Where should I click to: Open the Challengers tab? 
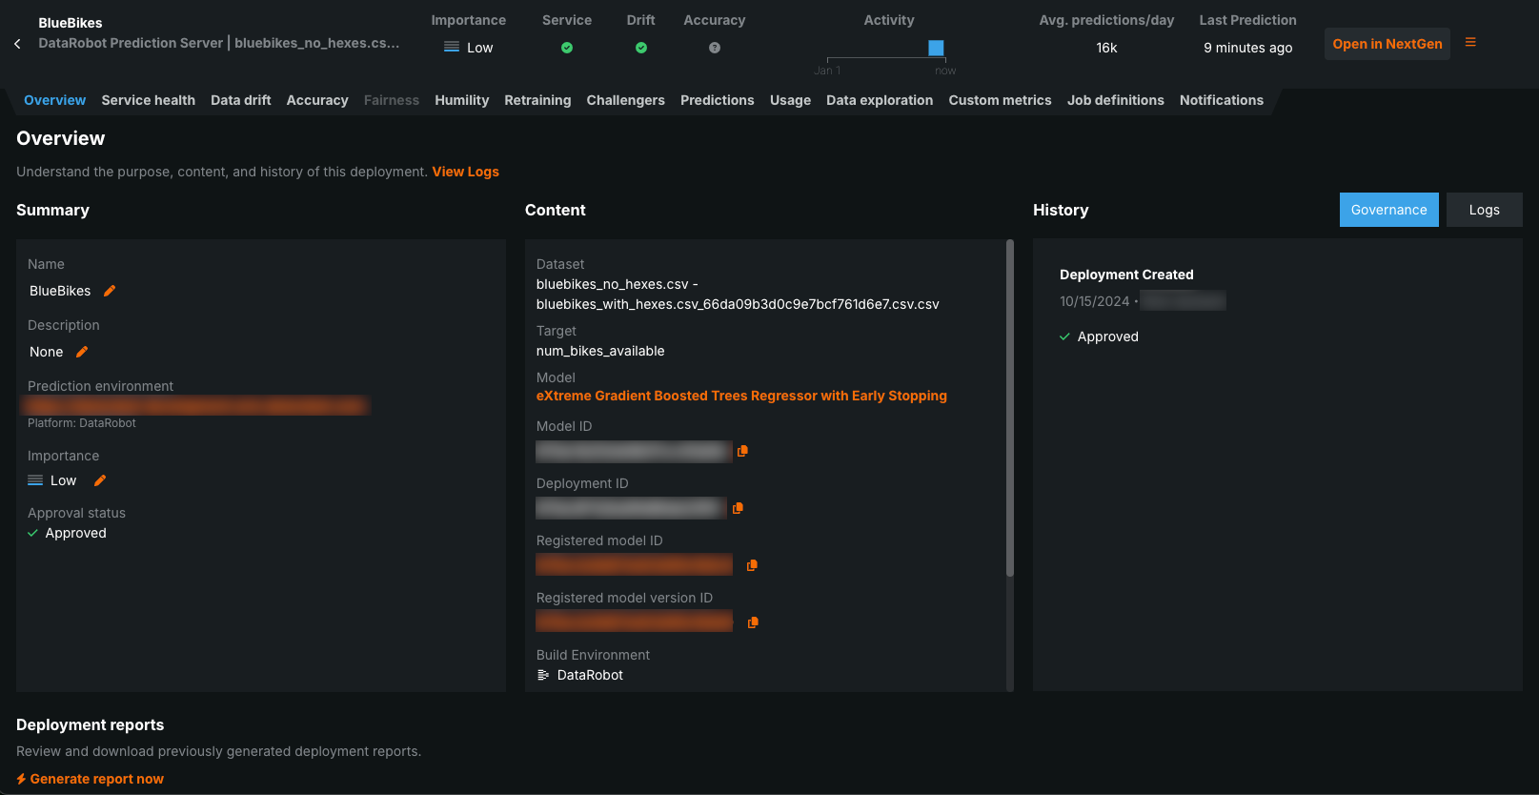(625, 100)
